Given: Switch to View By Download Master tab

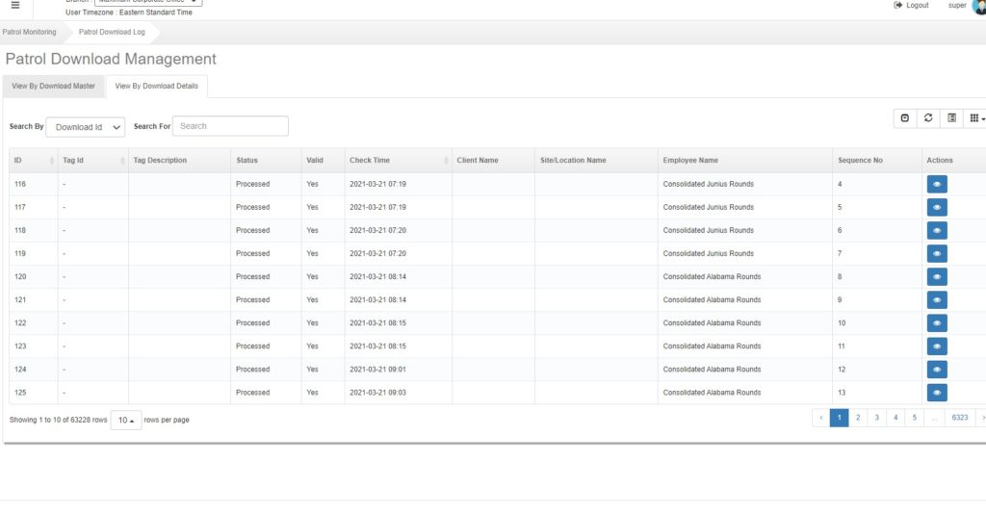Looking at the screenshot, I should (x=54, y=86).
